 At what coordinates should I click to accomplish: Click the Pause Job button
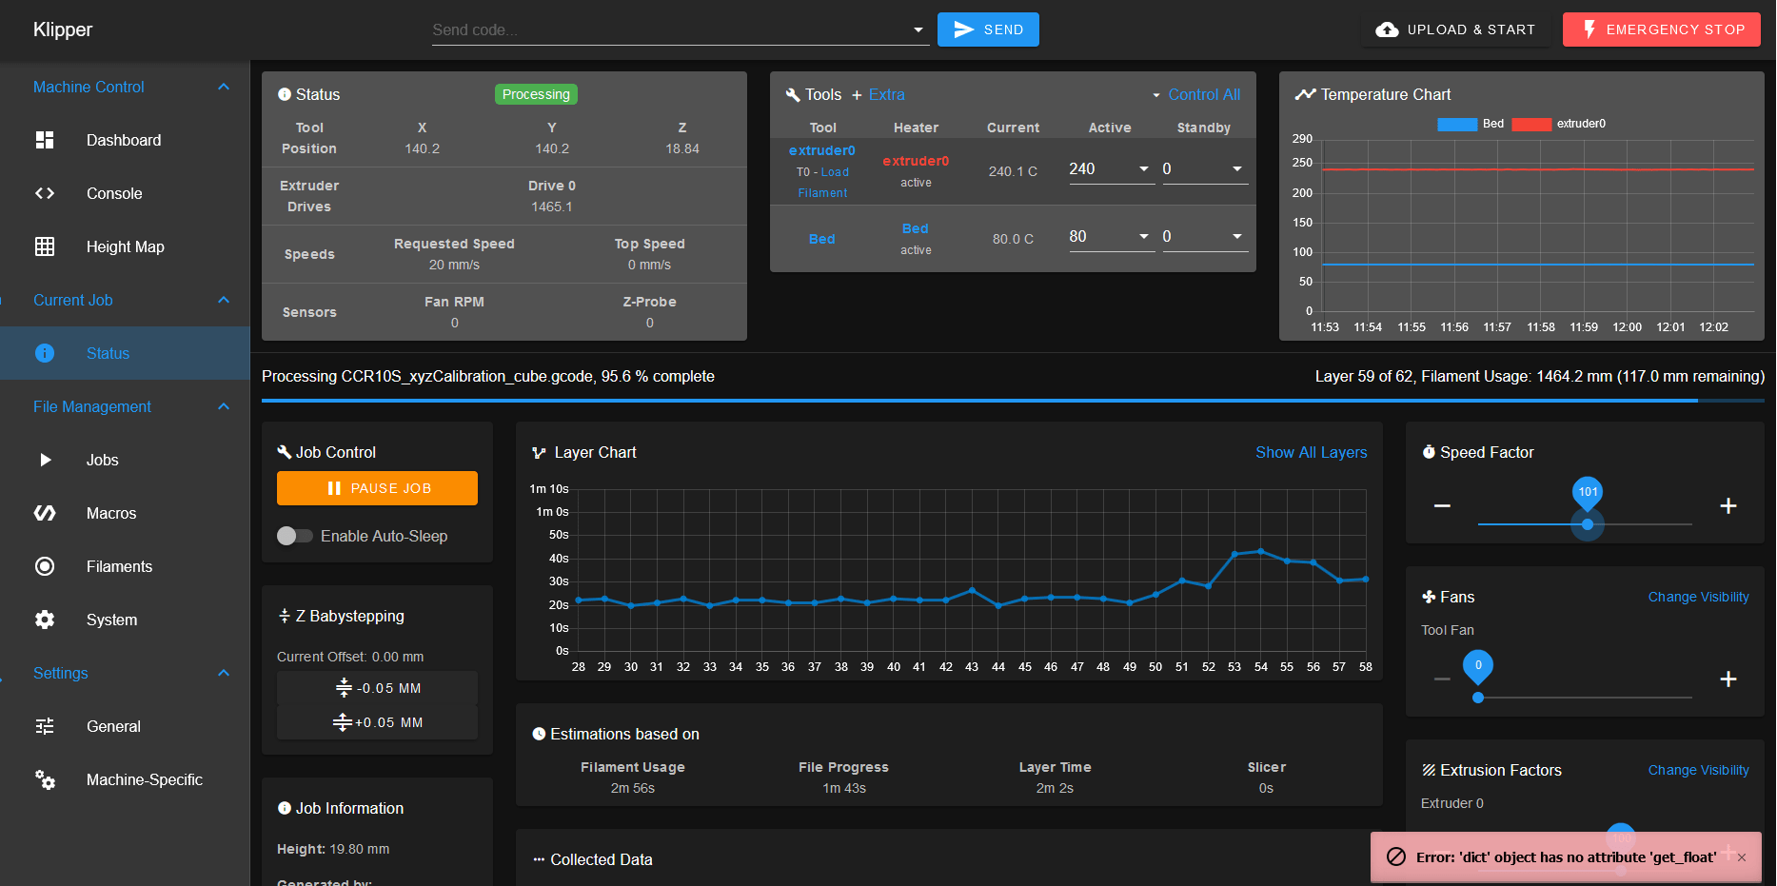coord(377,488)
